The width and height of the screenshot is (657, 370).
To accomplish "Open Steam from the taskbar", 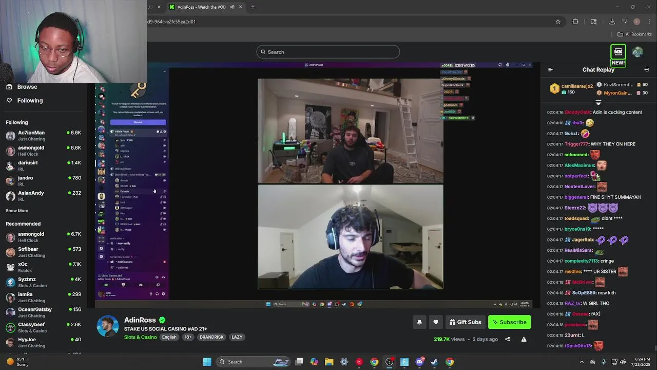I will point(434,362).
